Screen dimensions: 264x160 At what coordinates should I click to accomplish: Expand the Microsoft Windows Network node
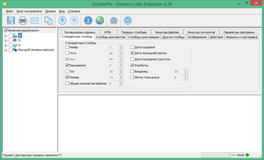[x=6, y=50]
